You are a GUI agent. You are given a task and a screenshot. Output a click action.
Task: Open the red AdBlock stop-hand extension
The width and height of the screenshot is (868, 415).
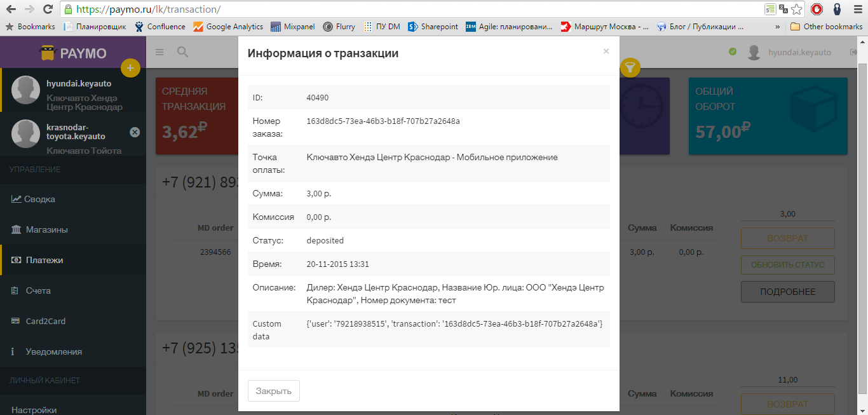coord(817,10)
